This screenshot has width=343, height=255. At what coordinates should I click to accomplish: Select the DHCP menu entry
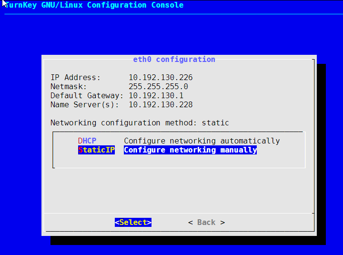(87, 141)
